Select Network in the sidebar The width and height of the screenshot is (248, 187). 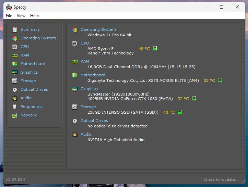[28, 115]
